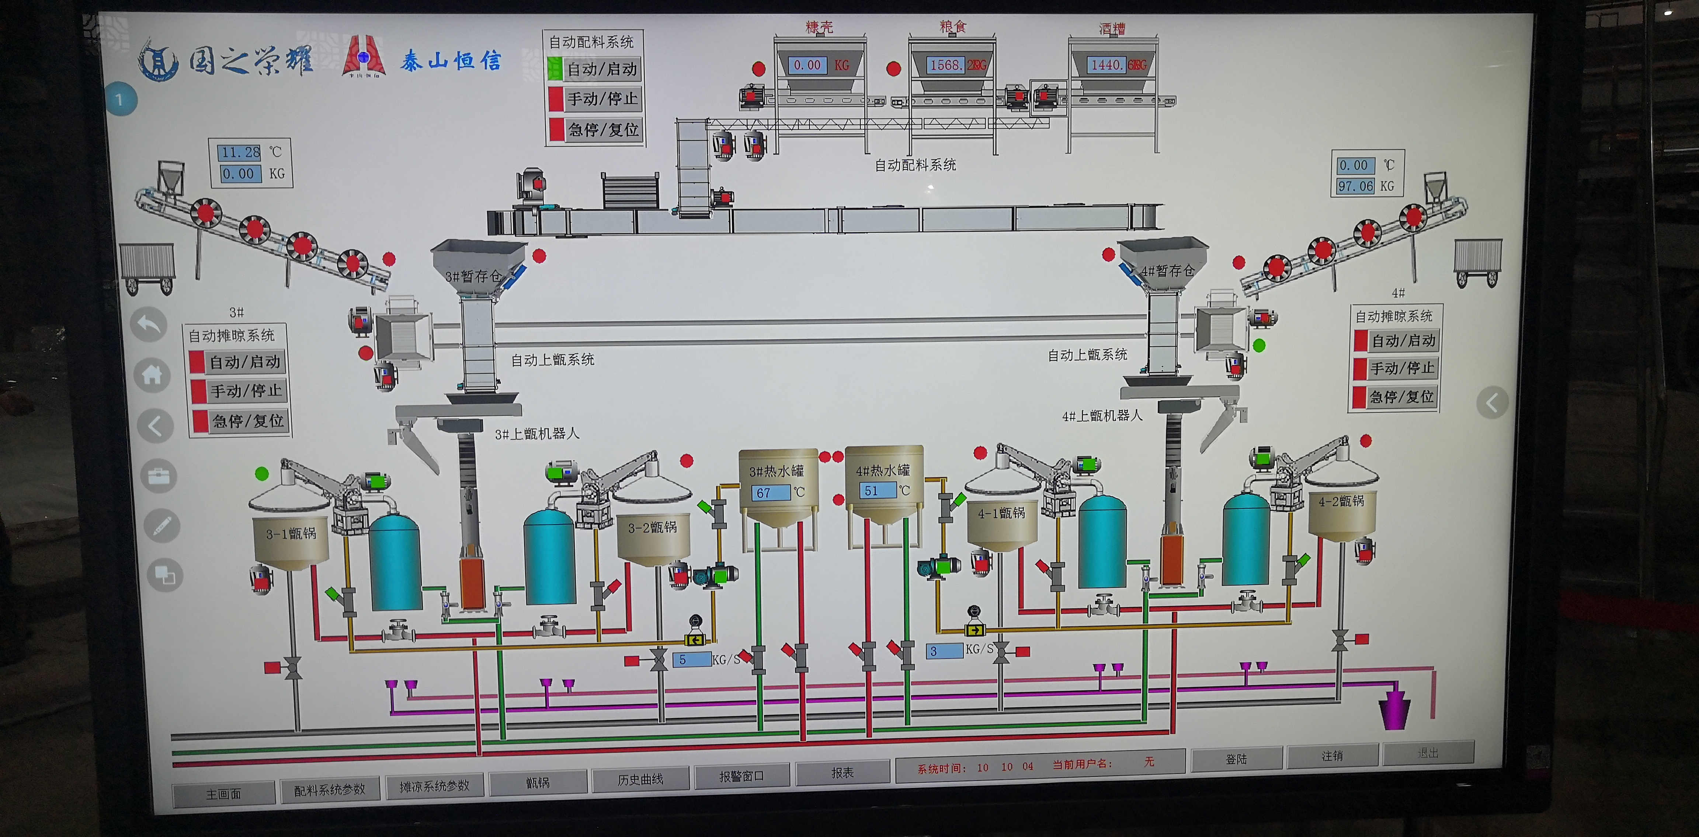This screenshot has width=1699, height=837.
Task: Toggle 手动/停止 in the 3# 自动摊晾系统 panel
Action: coord(238,391)
